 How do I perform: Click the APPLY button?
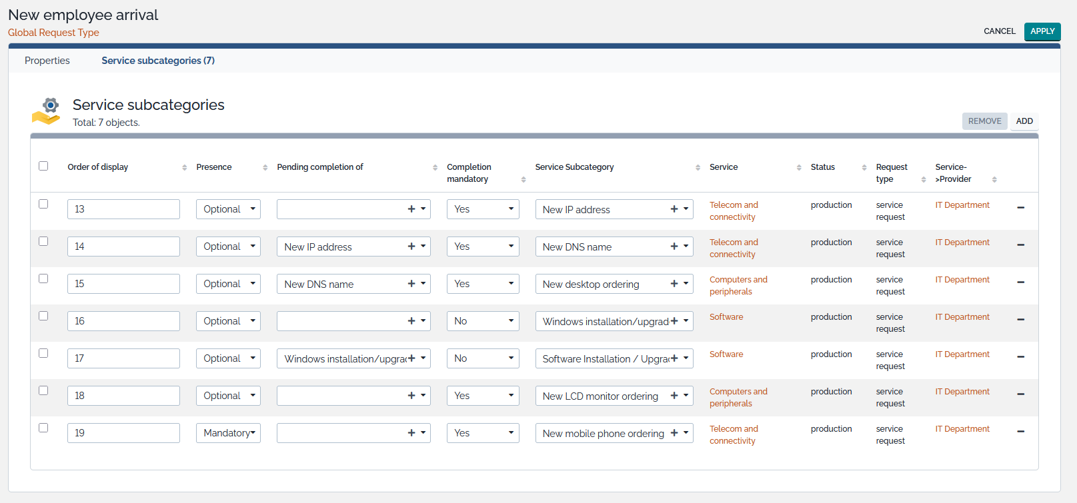click(x=1042, y=31)
